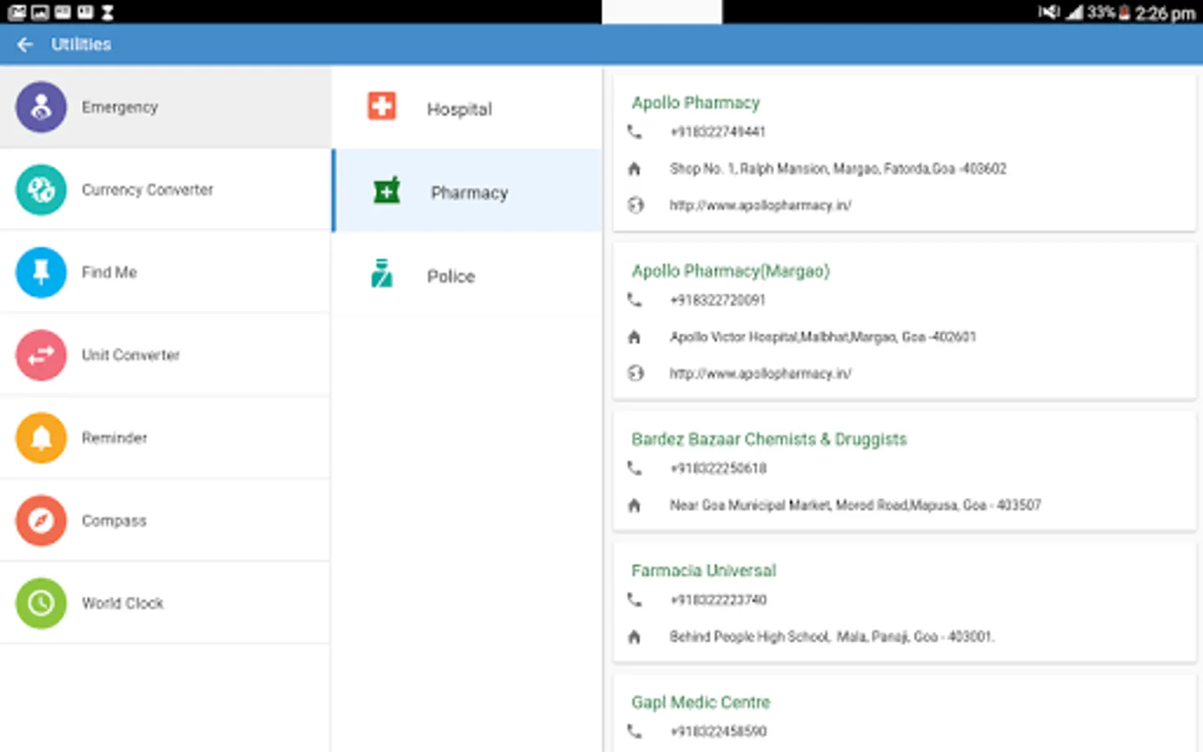Tap the mute/vibrate status icon
This screenshot has width=1203, height=752.
click(1048, 12)
